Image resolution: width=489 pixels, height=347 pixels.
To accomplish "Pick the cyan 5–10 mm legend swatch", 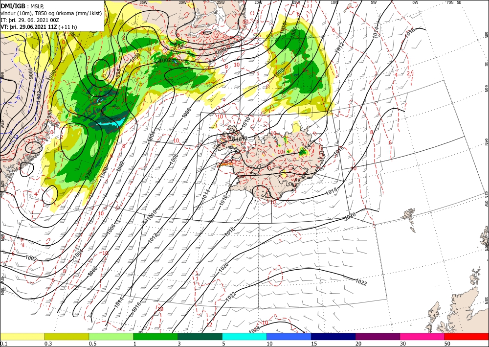I will [x=244, y=336].
